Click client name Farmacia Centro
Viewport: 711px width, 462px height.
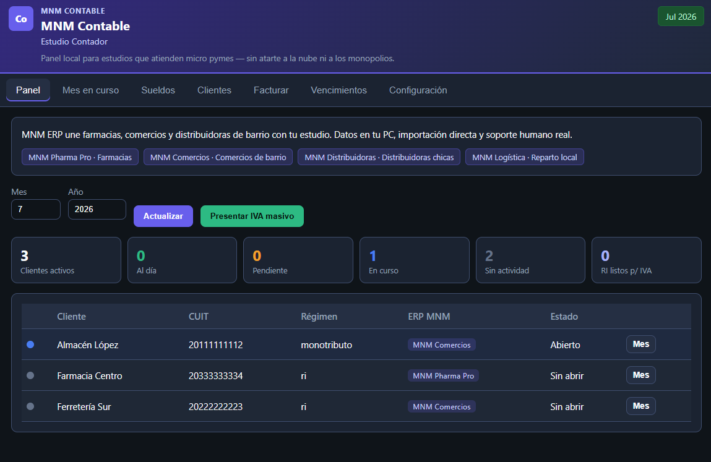[x=89, y=376]
